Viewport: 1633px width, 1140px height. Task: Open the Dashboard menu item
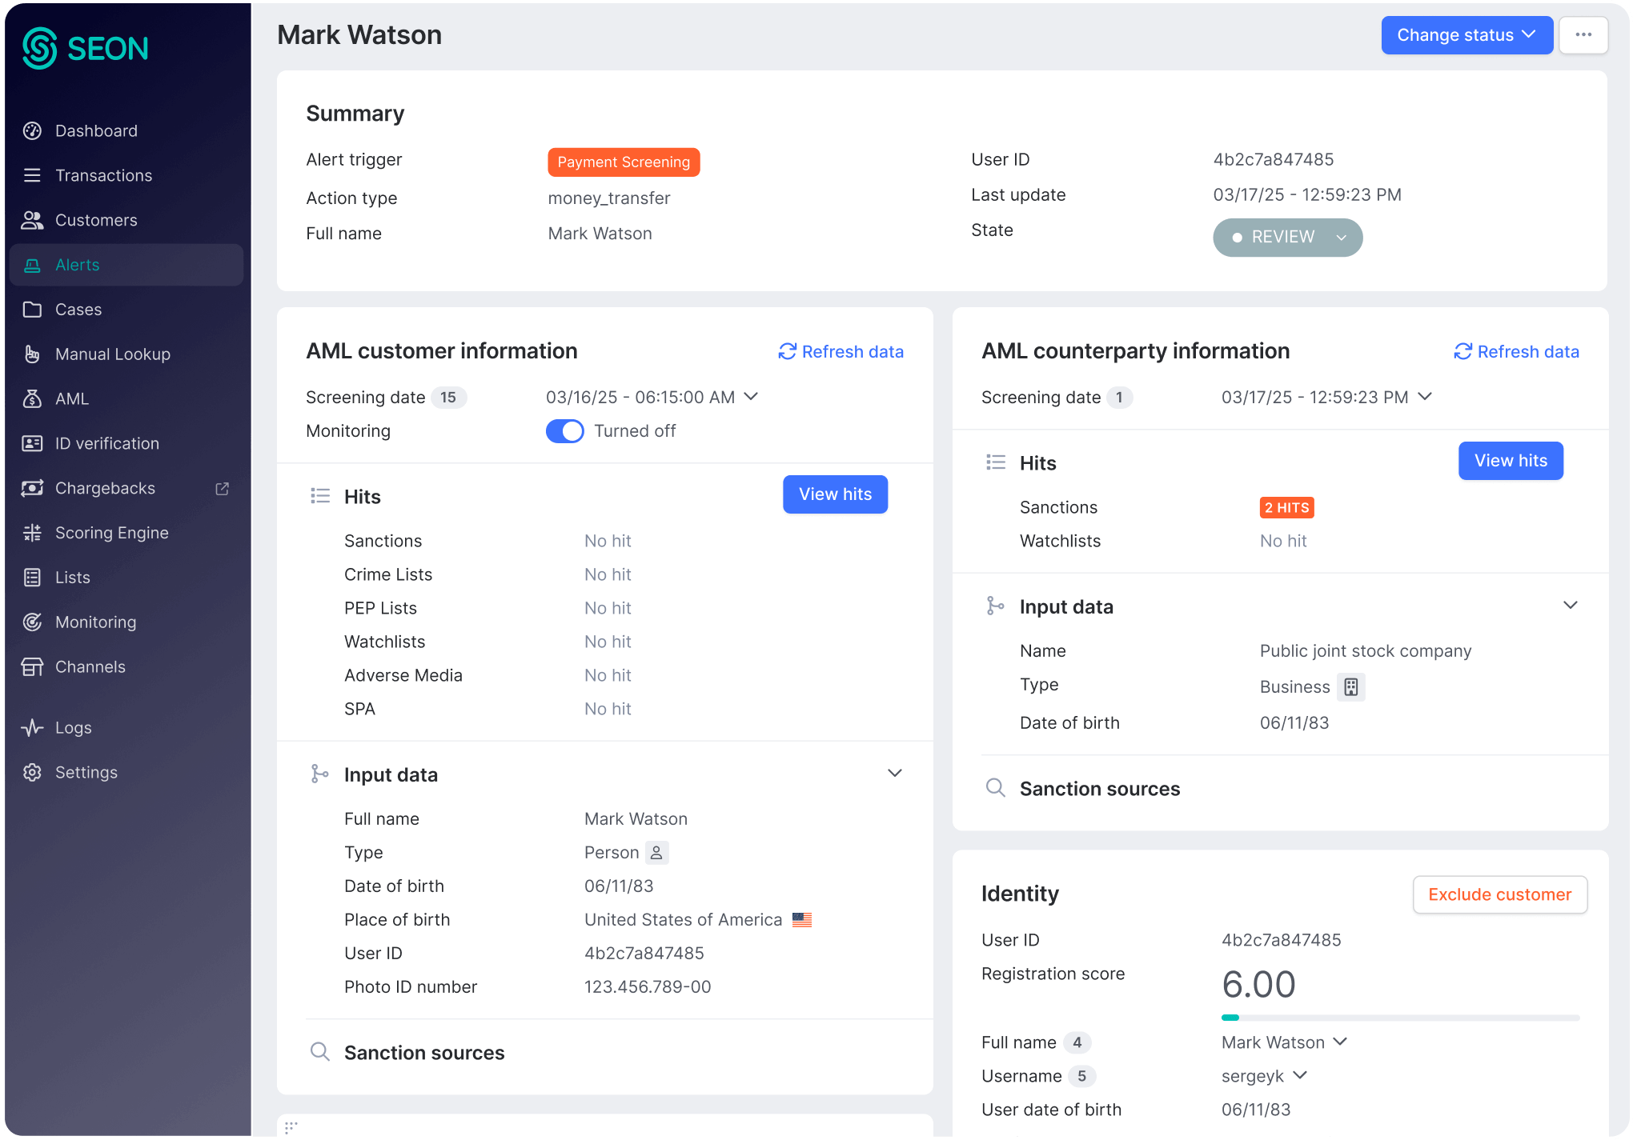click(126, 130)
